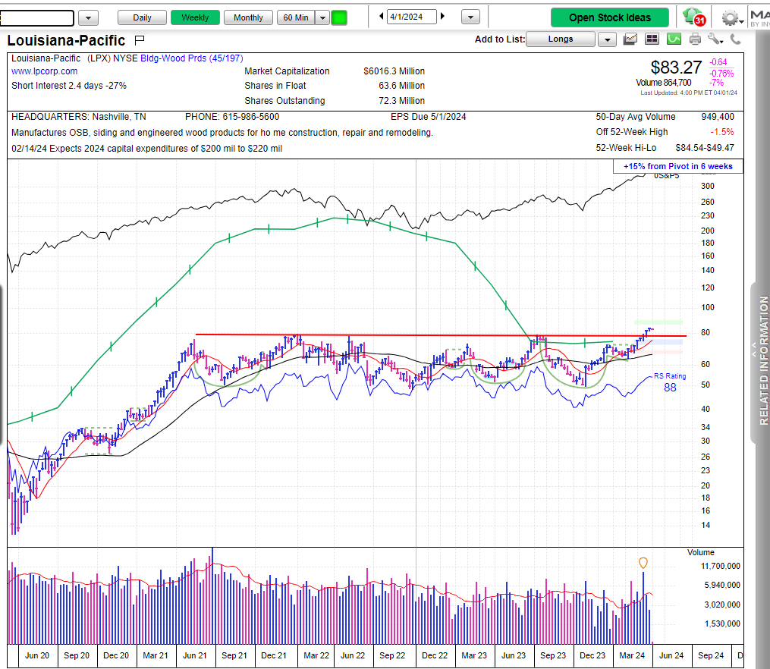Open the wrench tools menu
This screenshot has height=669, width=770.
(715, 39)
